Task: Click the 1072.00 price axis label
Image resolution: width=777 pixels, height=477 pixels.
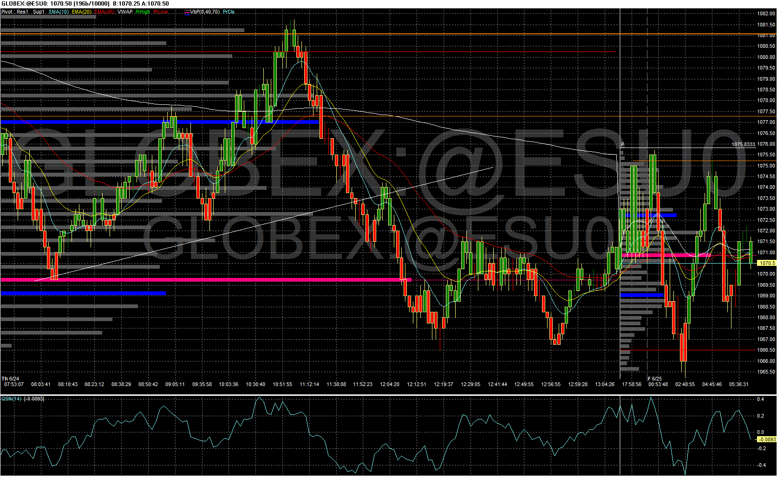Action: pyautogui.click(x=766, y=231)
